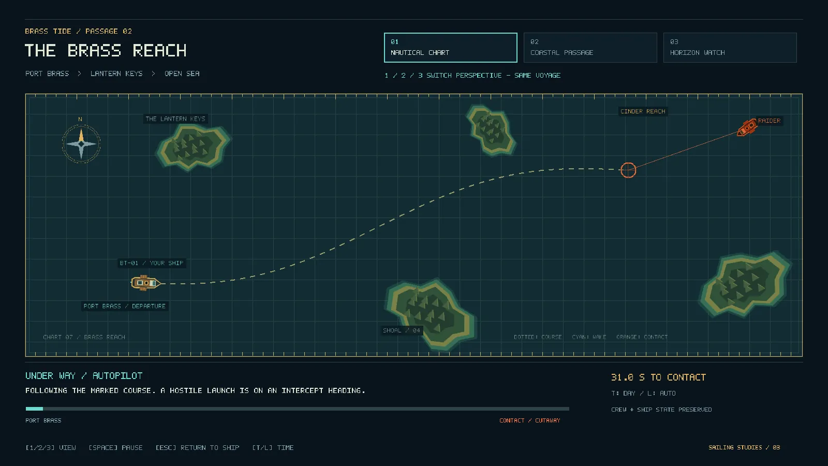Click the Contact / Cutaway timeline marker

point(529,420)
